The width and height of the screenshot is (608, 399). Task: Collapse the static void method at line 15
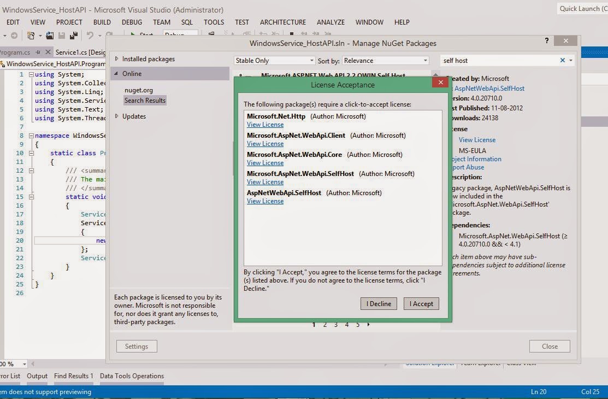pyautogui.click(x=31, y=197)
